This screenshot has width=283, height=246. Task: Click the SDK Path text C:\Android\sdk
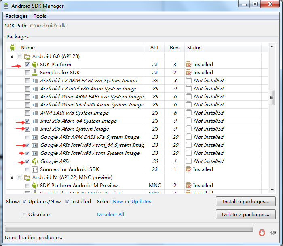[48, 26]
